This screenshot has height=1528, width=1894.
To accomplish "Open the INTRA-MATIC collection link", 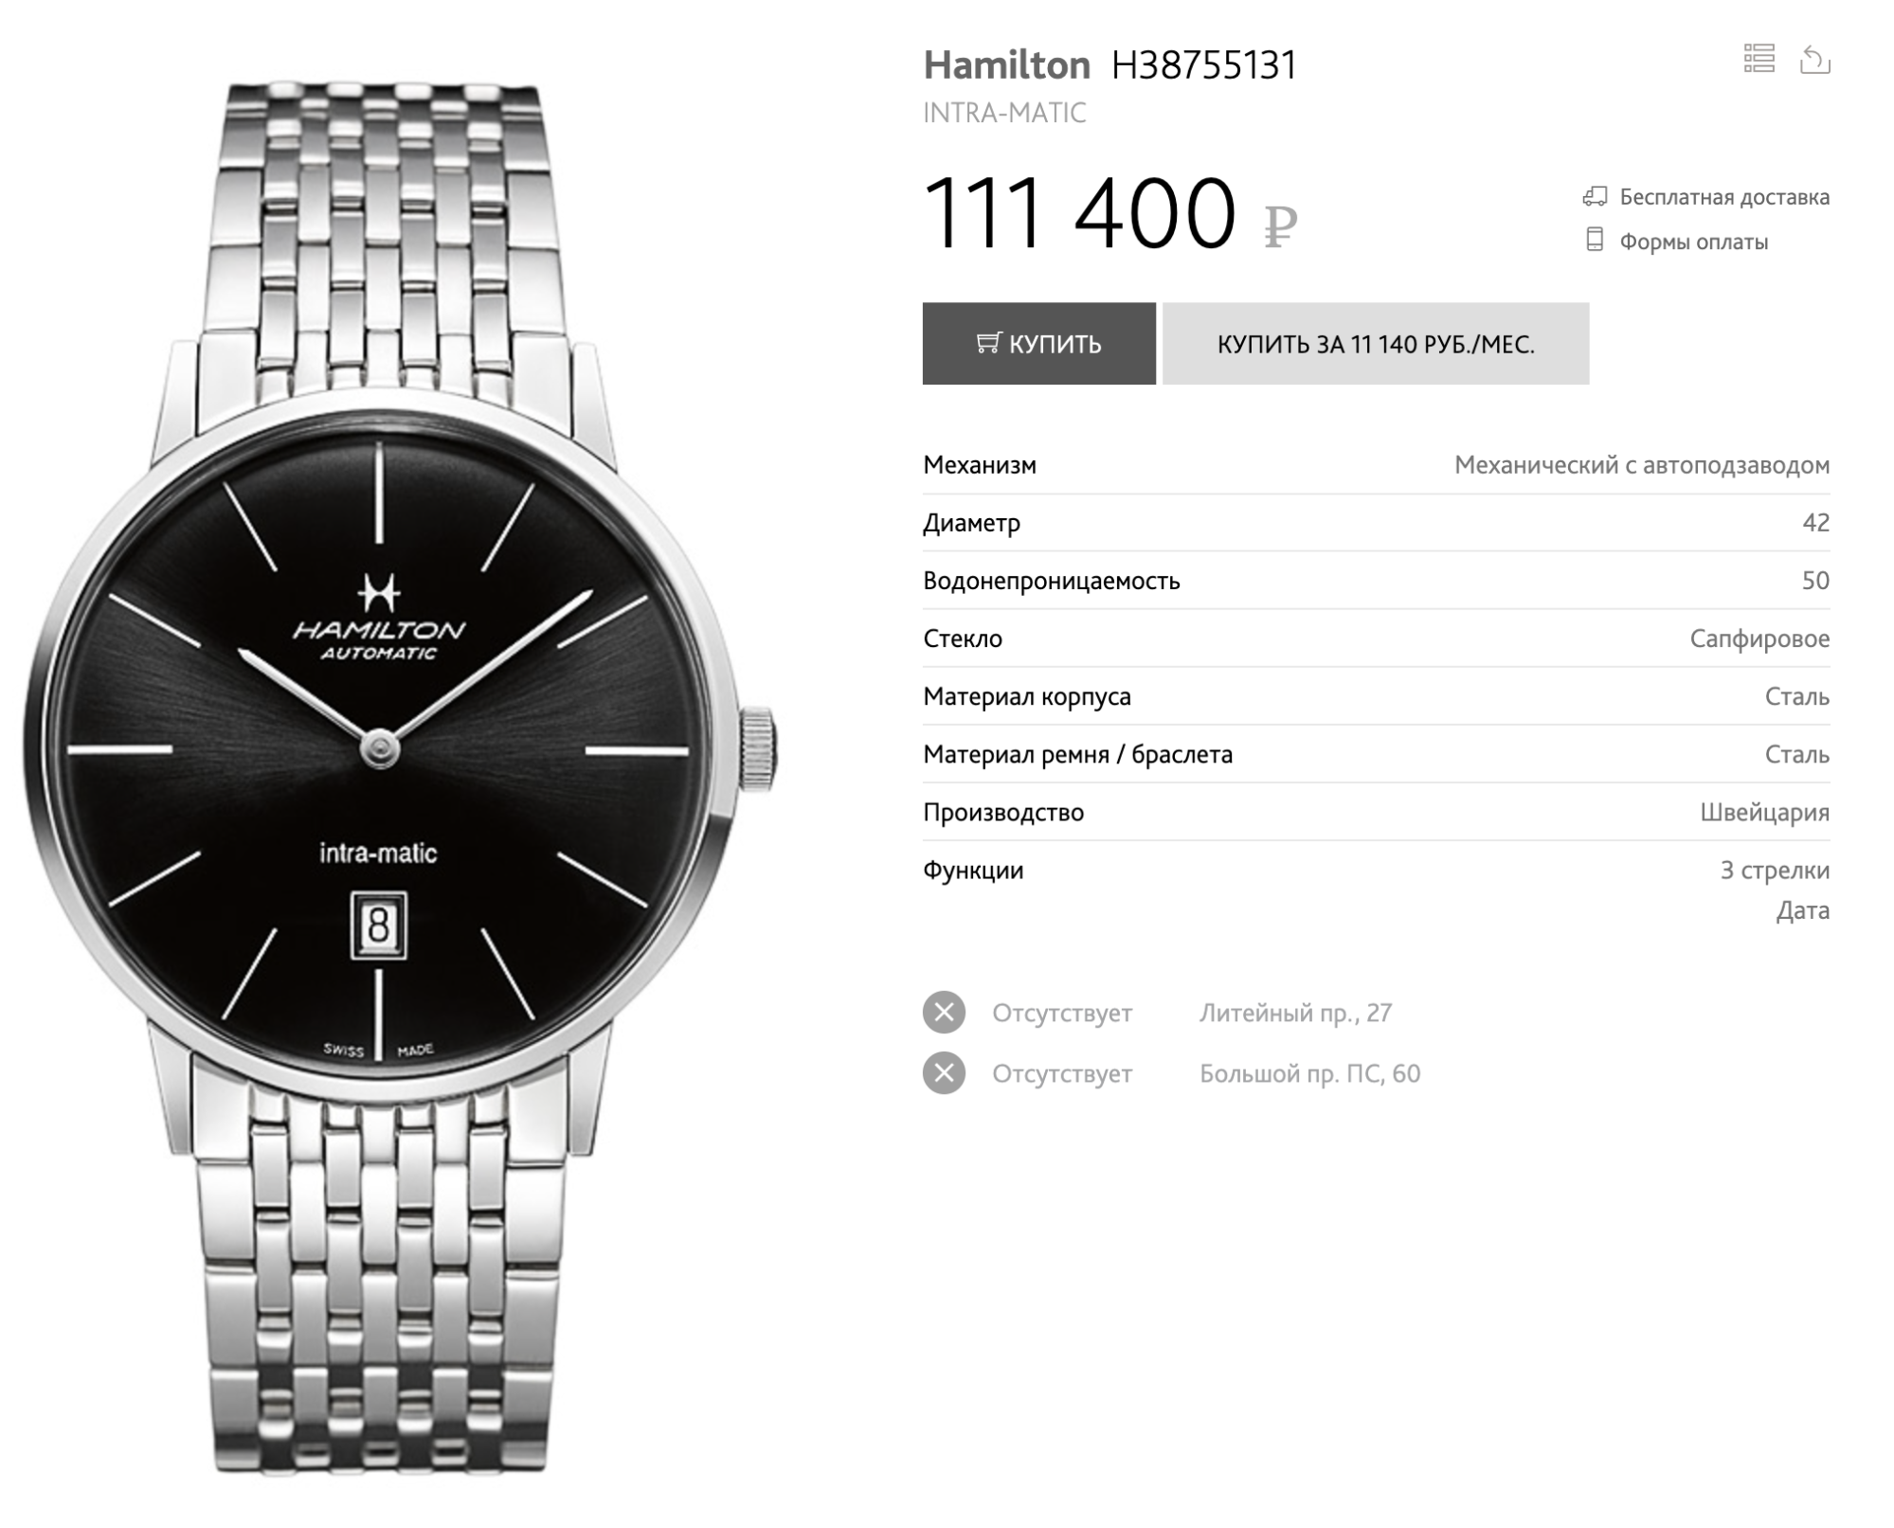I will 1004,113.
